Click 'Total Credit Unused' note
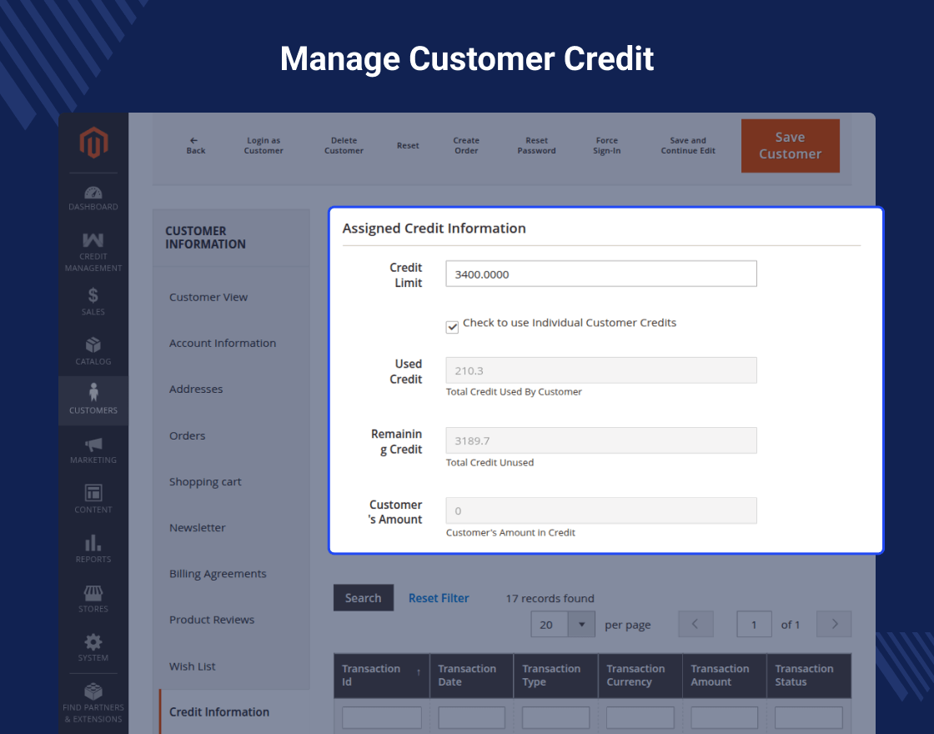Screen dimensions: 934x734 tap(490, 462)
